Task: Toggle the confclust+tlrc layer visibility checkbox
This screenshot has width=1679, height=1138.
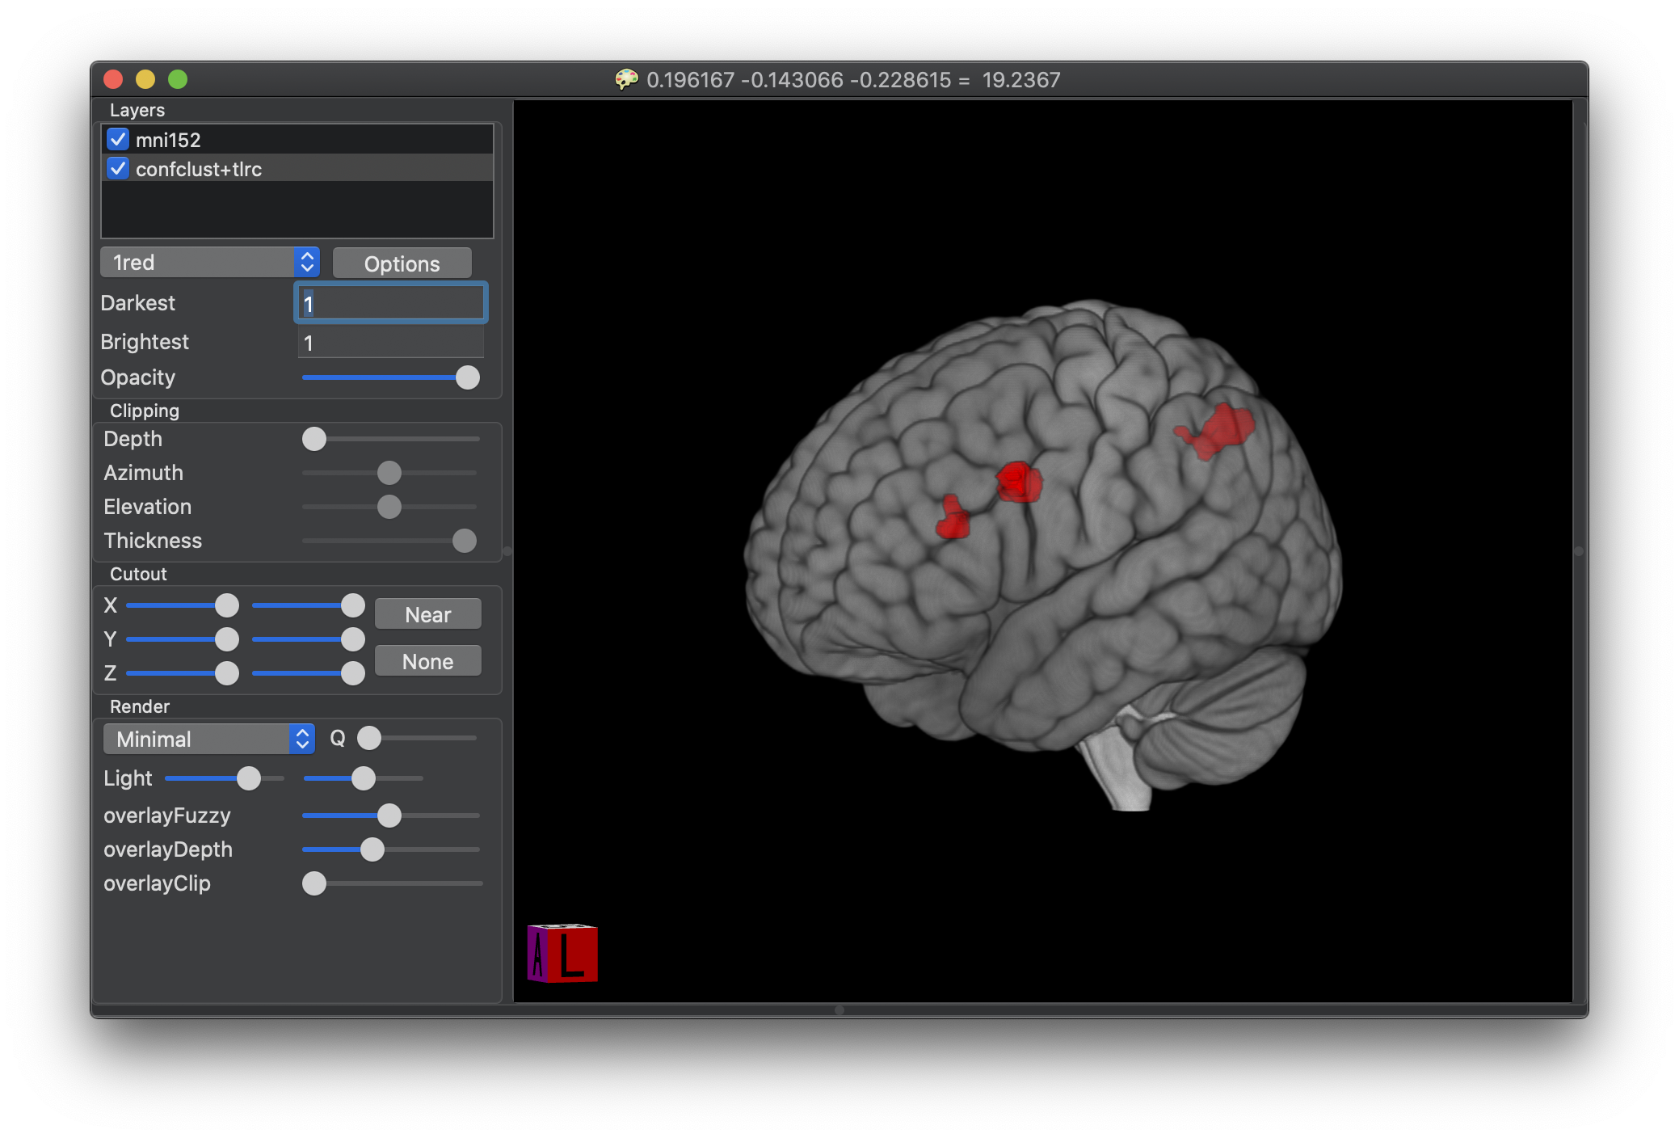Action: click(118, 168)
